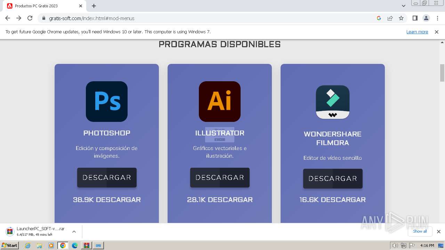Click 'Edición y composición de imágenes' description

point(107,152)
